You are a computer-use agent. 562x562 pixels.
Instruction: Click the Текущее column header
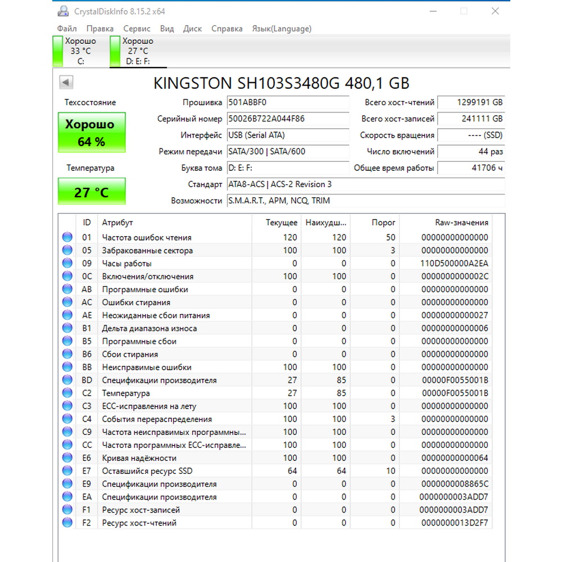coord(277,222)
